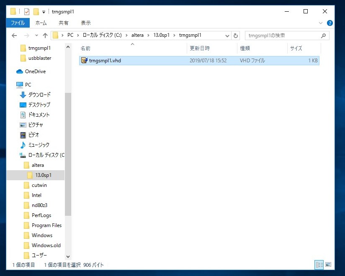Click the navigation pane scrollbar thumb

coord(68,154)
